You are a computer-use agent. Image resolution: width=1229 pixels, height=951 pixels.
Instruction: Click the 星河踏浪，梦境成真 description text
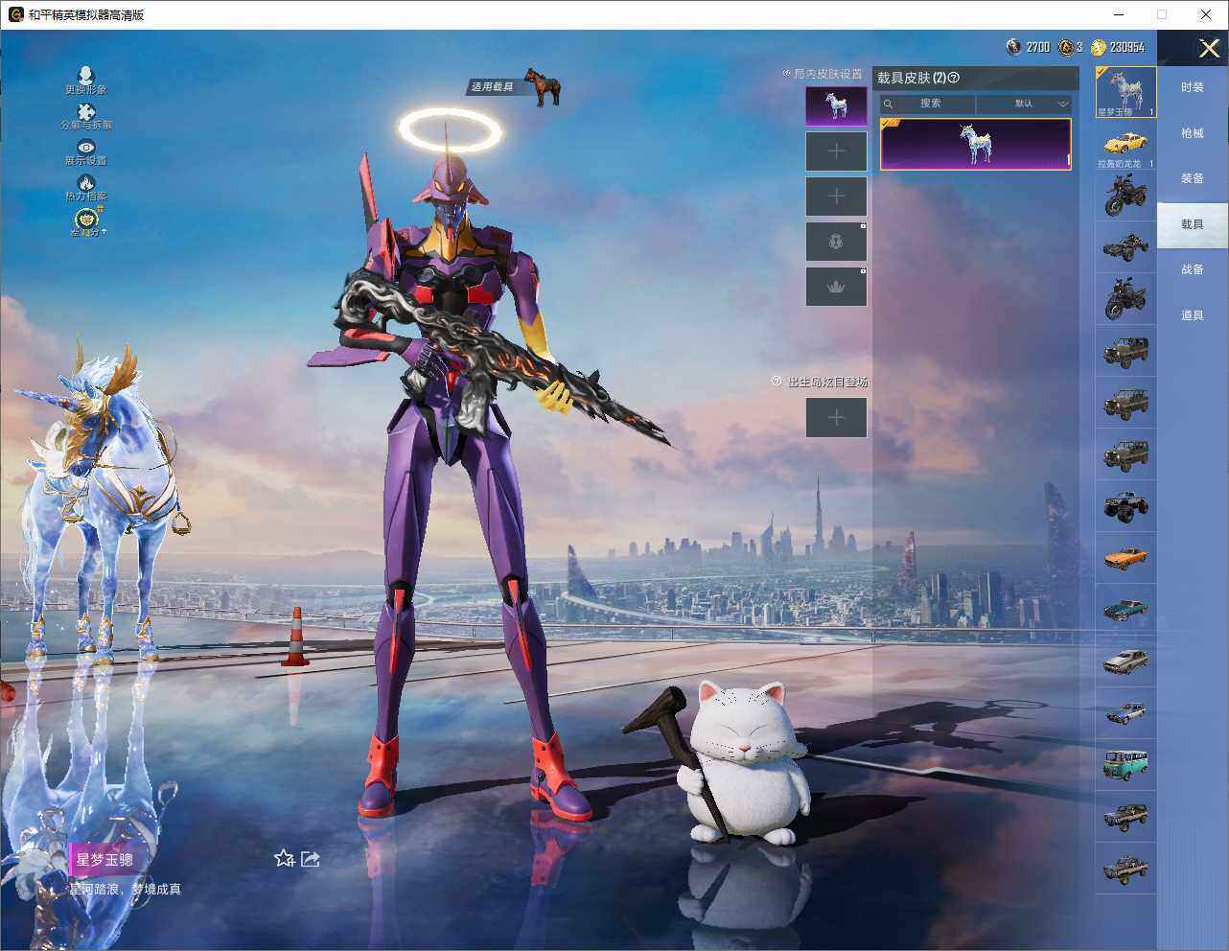125,889
